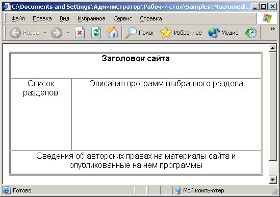Click the status bar page icon
This screenshot has height=197, width=280.
click(7, 190)
